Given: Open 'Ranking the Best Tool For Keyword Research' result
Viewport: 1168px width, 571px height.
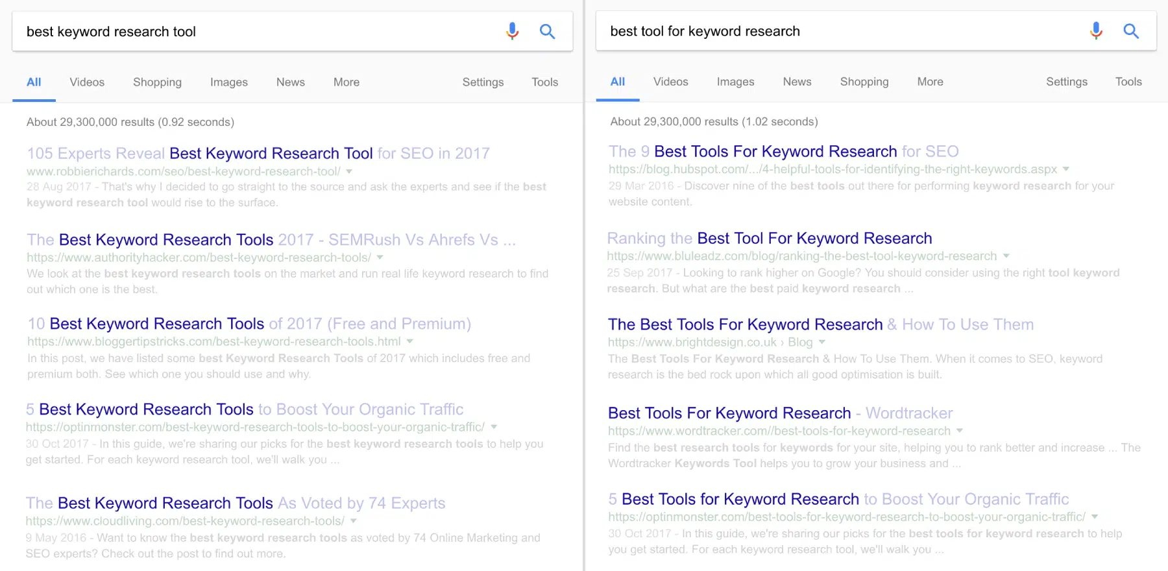Looking at the screenshot, I should point(769,238).
